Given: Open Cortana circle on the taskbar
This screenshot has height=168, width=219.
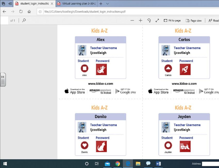Looking at the screenshot, I should point(87,164).
